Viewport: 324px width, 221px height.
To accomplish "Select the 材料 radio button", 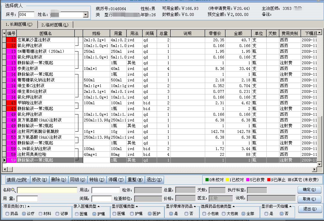I will coord(40,214).
